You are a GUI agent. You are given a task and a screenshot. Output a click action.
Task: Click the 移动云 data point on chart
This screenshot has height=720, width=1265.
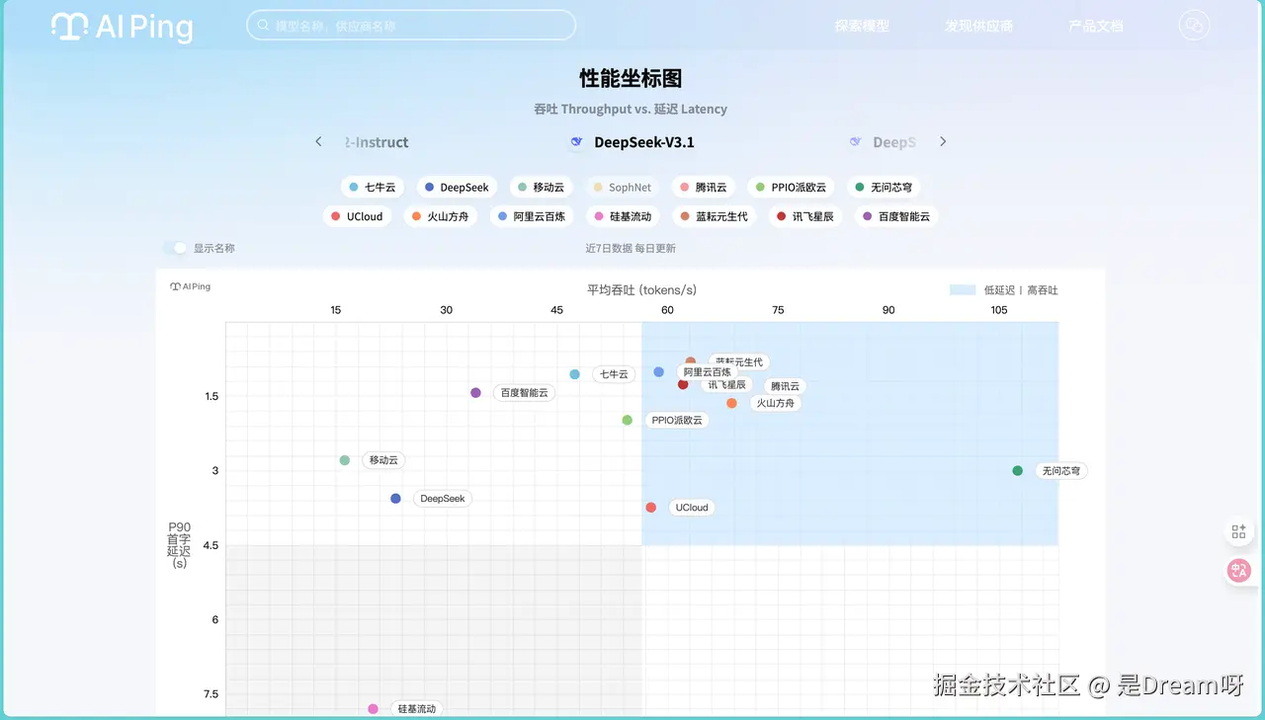pyautogui.click(x=345, y=460)
